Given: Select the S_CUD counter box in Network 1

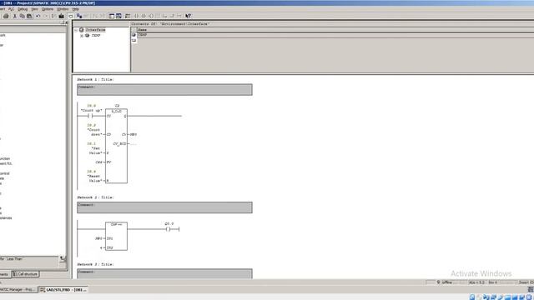Looking at the screenshot, I should 116,146.
